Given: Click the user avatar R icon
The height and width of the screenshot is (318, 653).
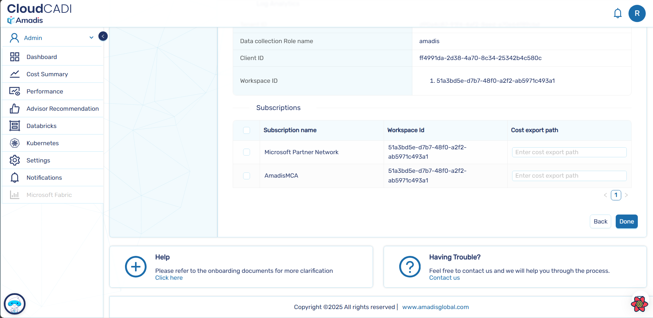Looking at the screenshot, I should pos(637,13).
